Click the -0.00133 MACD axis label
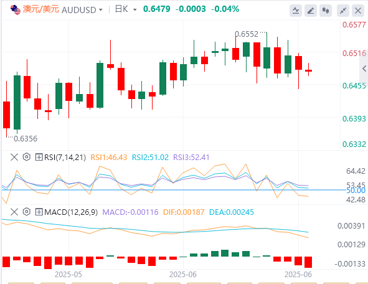This screenshot has height=284, width=368. tap(350, 264)
